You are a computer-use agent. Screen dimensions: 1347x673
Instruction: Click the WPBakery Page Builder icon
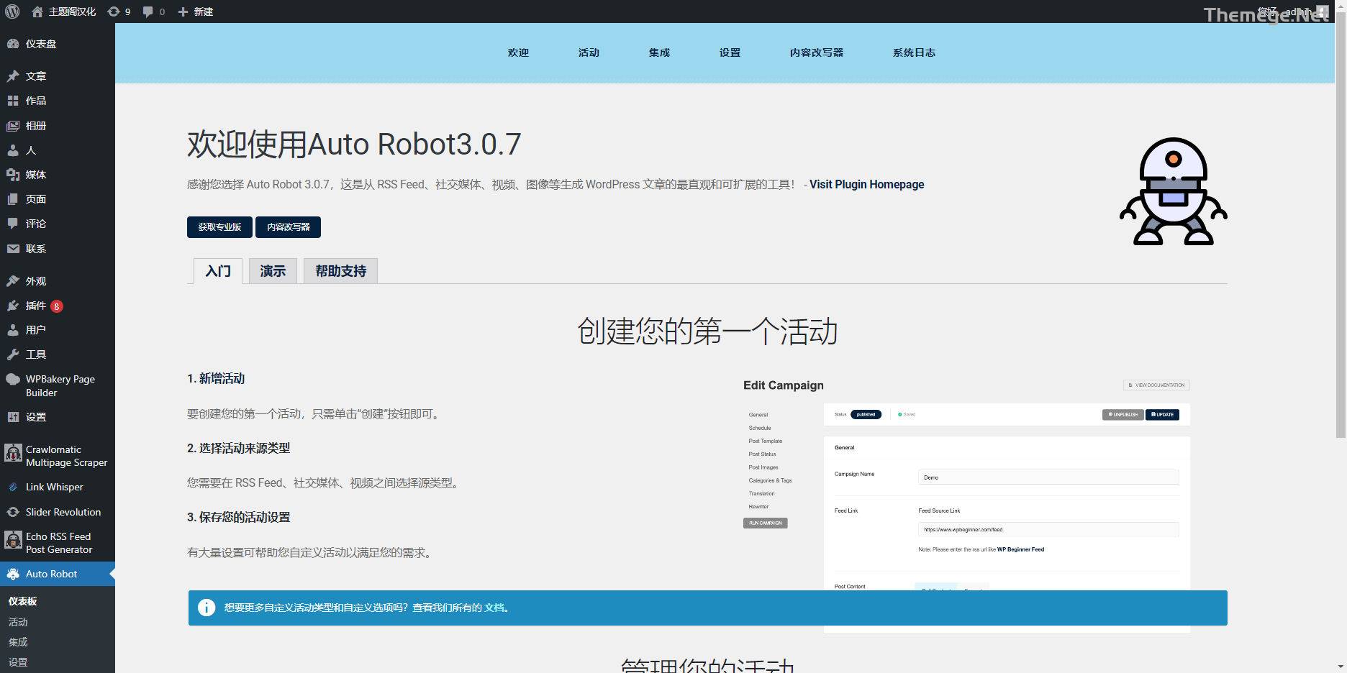point(13,380)
